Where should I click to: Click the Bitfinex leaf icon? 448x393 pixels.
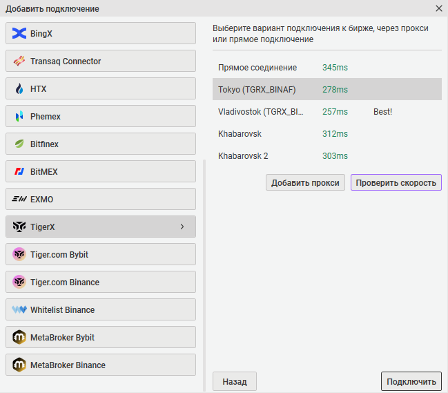pyautogui.click(x=19, y=144)
